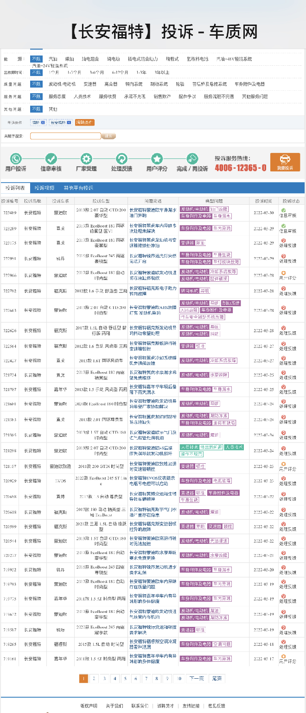Select 6-12个月 time filter
The width and height of the screenshot is (306, 713).
[x=120, y=72]
